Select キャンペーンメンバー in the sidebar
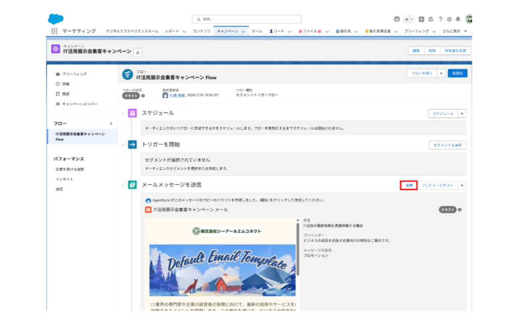The width and height of the screenshot is (517, 325). 79,104
